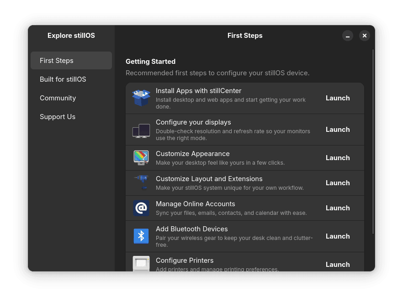Click the blue Bluetooth icon

click(x=141, y=236)
